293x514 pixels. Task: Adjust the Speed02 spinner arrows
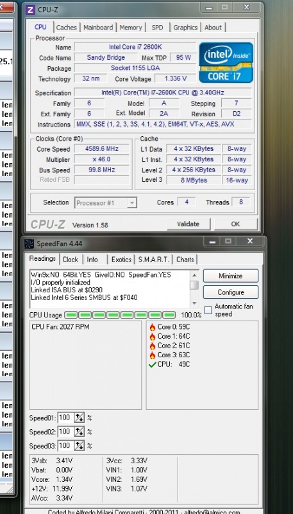point(80,432)
